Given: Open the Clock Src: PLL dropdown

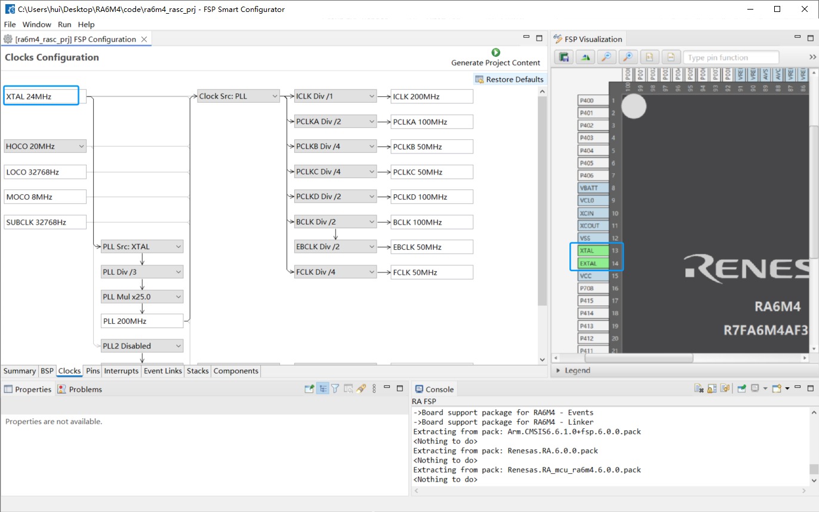Looking at the screenshot, I should [x=239, y=96].
